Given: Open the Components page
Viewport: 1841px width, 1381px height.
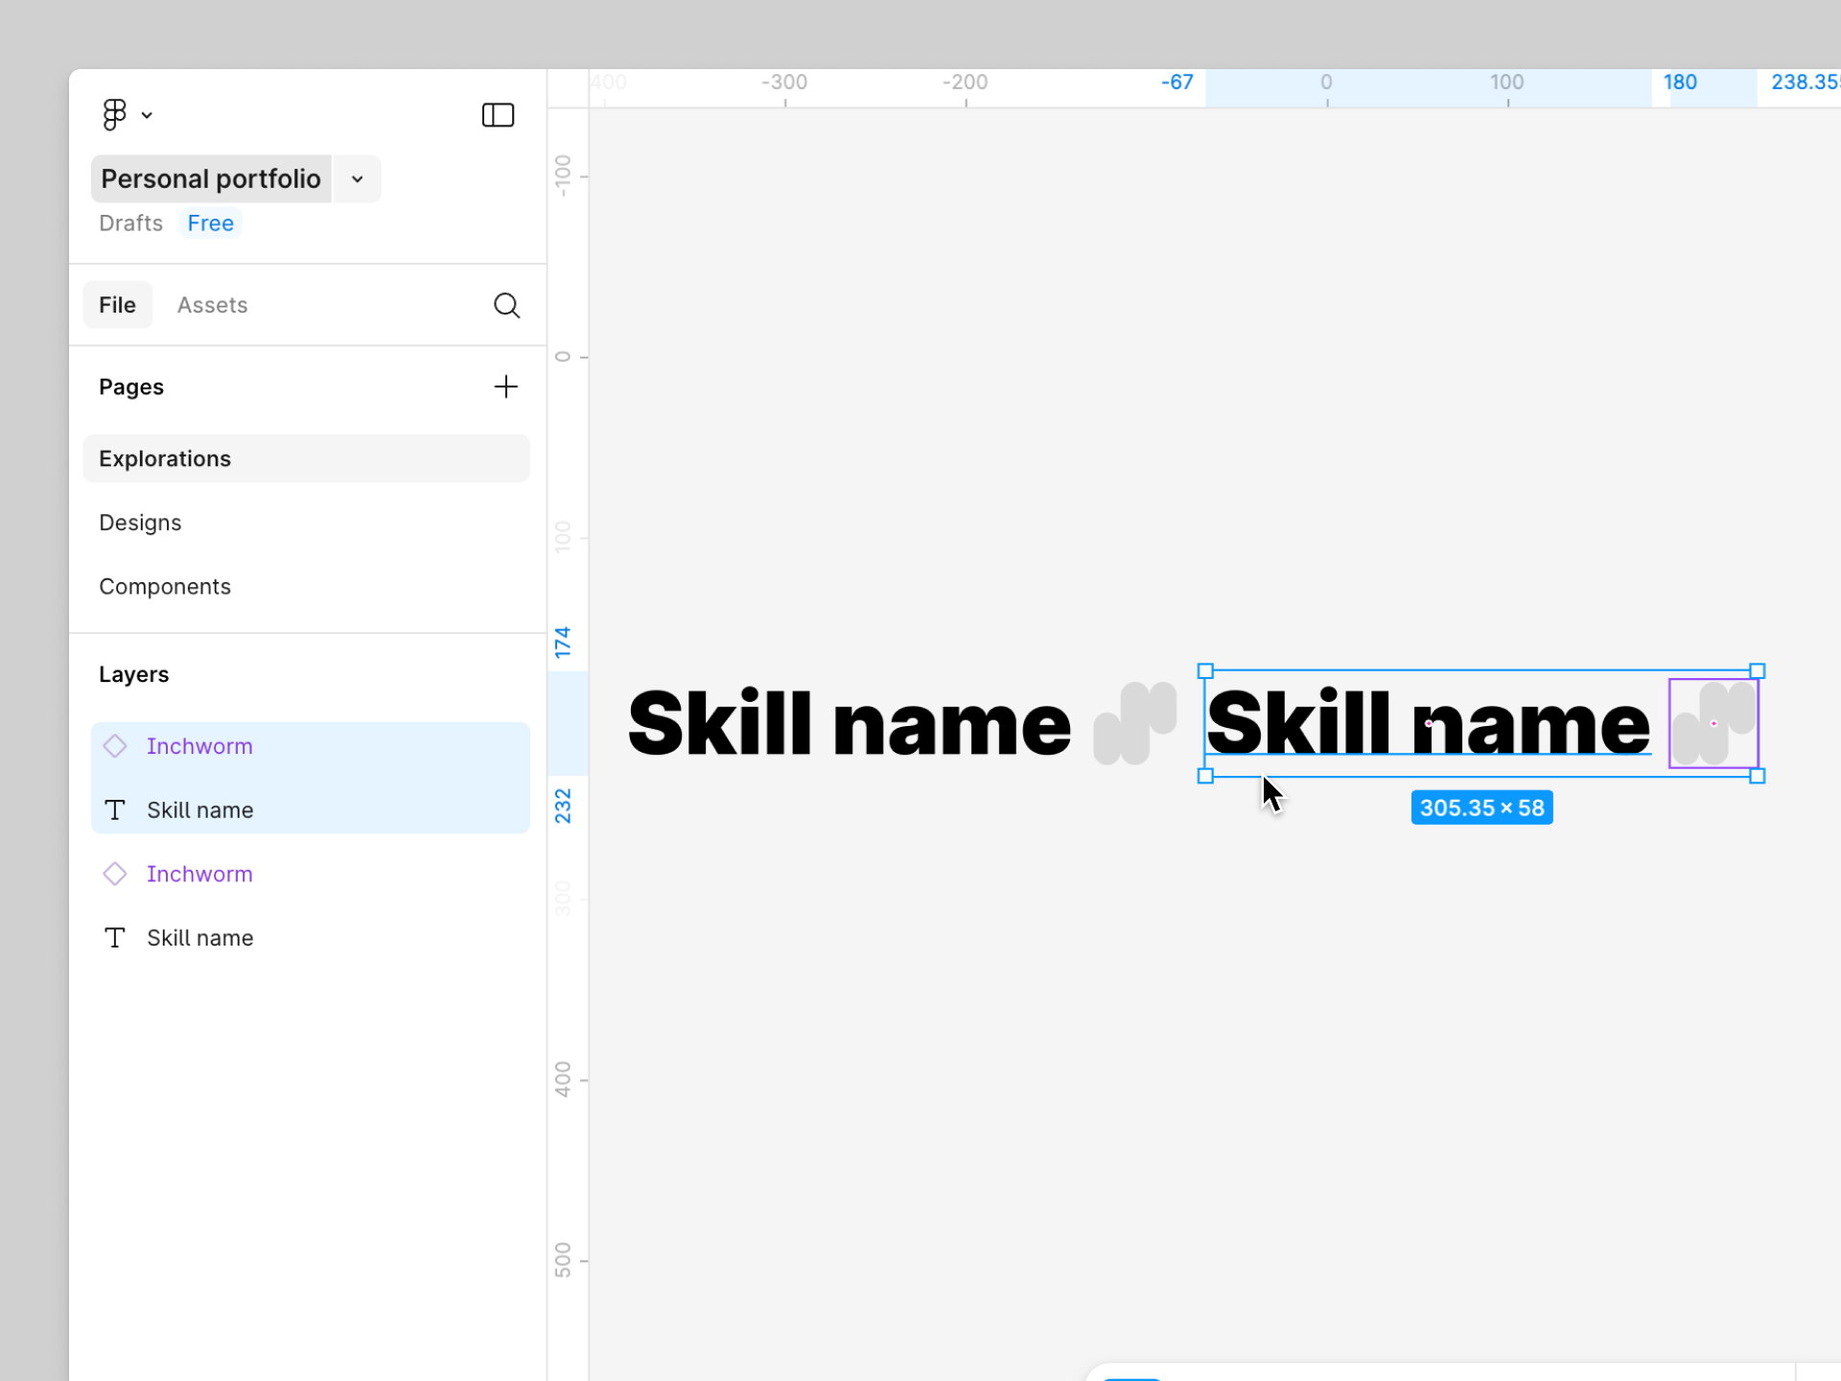Looking at the screenshot, I should 165,587.
